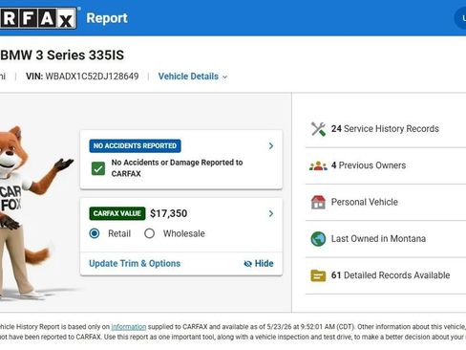466x350 pixels.
Task: Click the VIN WBADX1C52DJ128649 text
Action: coord(82,77)
